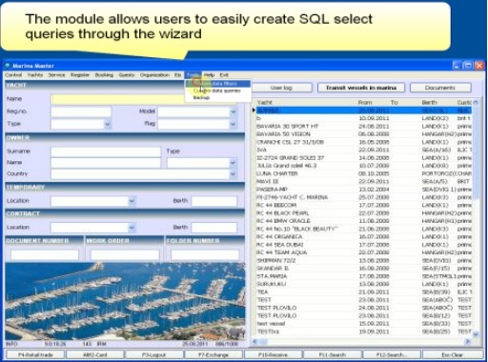The image size is (488, 362).
Task: Open the Control menu
Action: (13, 75)
